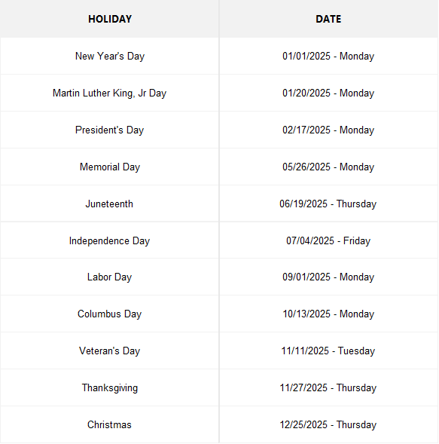Click the Juneteenth holiday name
This screenshot has width=439, height=444.
coord(109,204)
